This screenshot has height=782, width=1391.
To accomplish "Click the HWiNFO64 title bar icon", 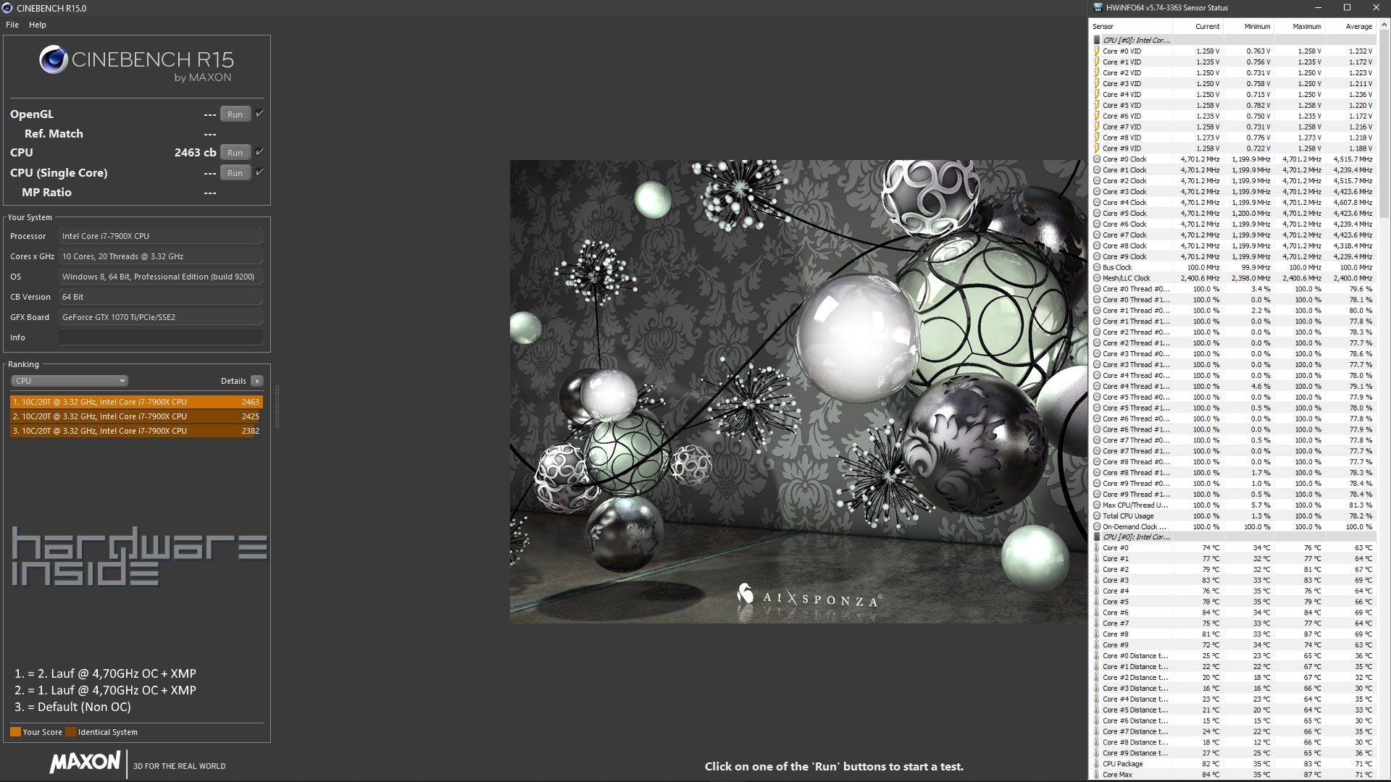I will pos(1098,8).
